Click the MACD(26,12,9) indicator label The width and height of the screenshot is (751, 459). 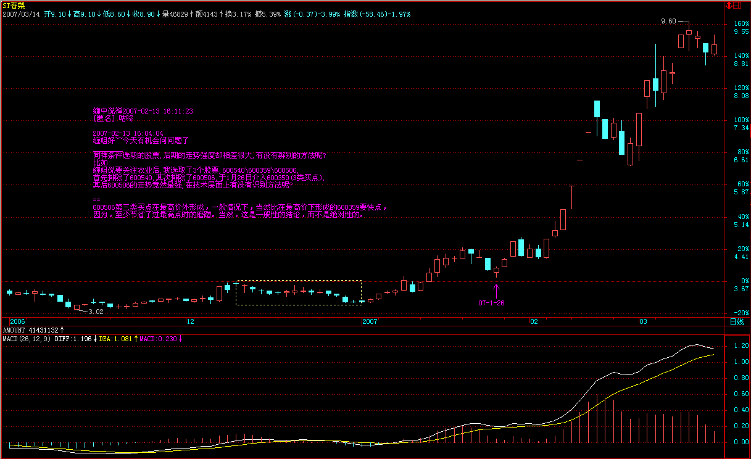coord(27,339)
